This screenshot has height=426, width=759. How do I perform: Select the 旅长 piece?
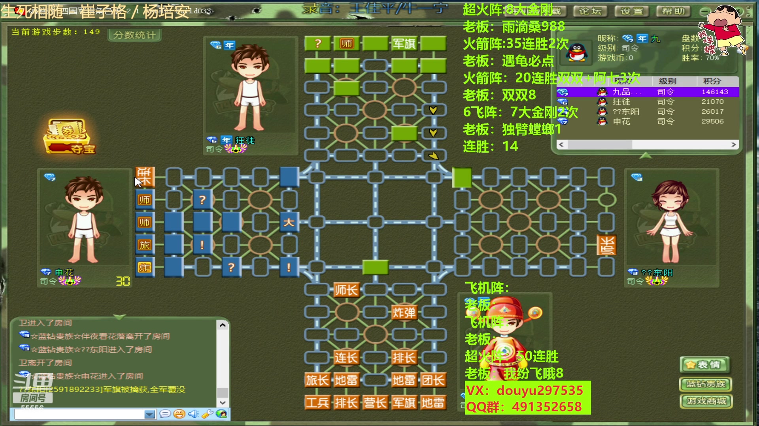click(x=317, y=380)
